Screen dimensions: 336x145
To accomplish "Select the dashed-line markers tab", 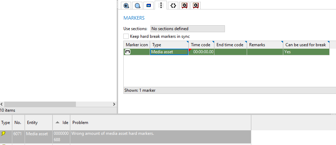I will click(x=161, y=5).
